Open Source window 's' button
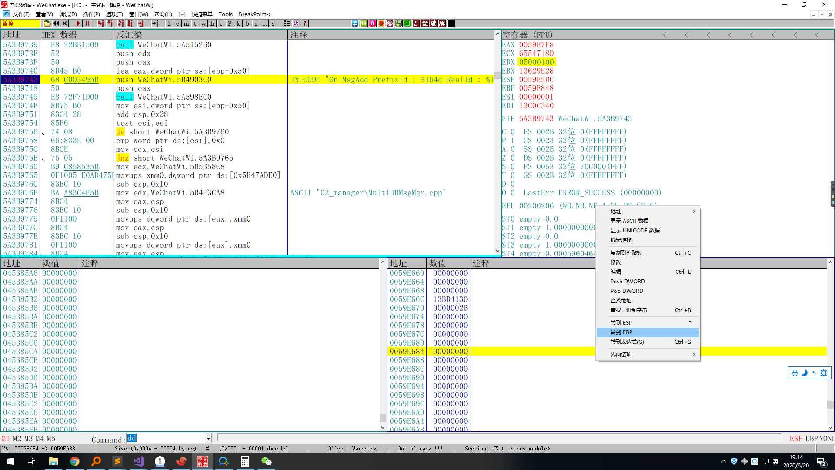Screen dimensions: 835x470 pyautogui.click(x=273, y=23)
